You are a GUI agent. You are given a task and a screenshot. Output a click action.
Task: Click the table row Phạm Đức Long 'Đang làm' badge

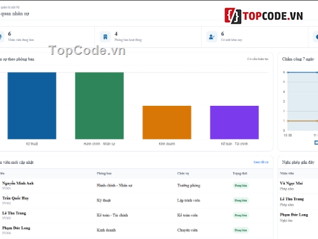(x=240, y=230)
